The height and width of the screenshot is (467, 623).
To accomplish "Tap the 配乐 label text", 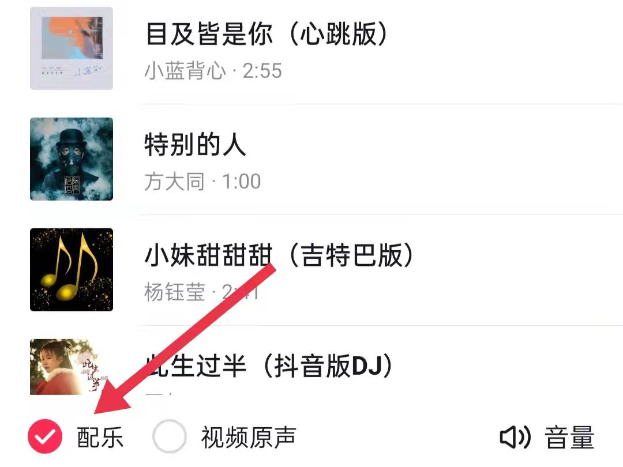I will [100, 437].
